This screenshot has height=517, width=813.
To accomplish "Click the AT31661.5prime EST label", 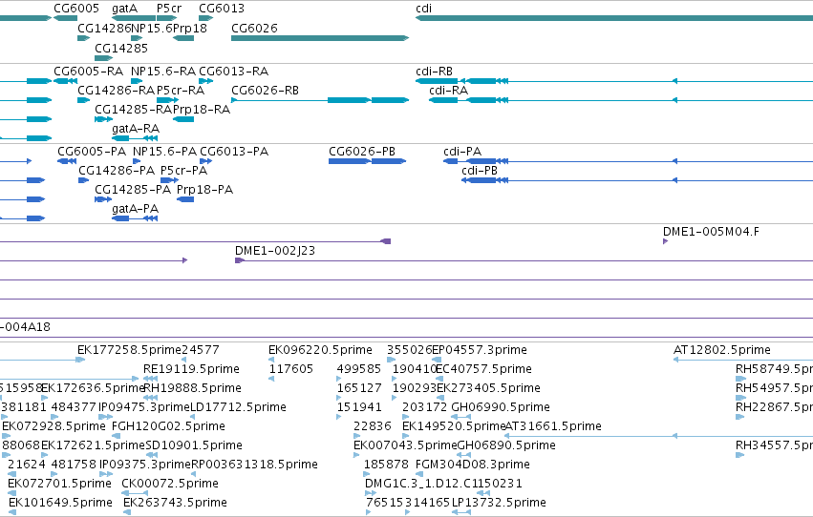I will point(553,426).
